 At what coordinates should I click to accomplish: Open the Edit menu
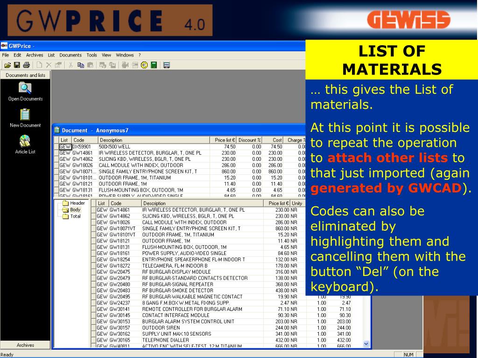tap(17, 55)
